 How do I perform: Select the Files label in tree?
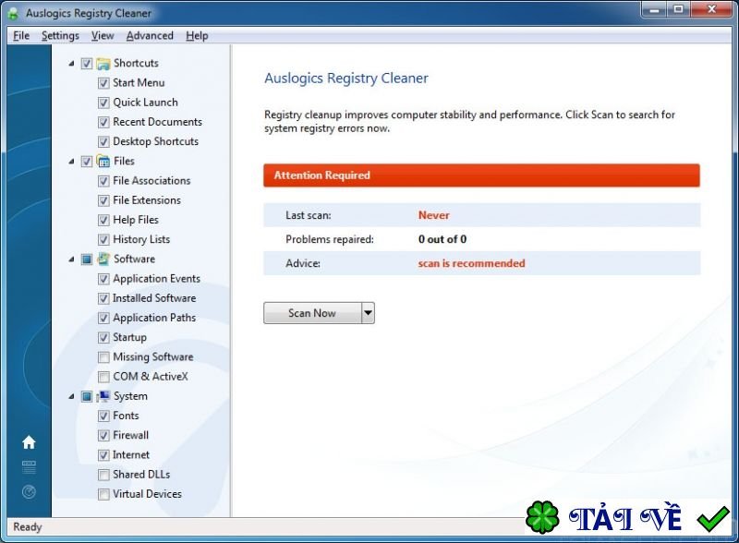pyautogui.click(x=124, y=162)
